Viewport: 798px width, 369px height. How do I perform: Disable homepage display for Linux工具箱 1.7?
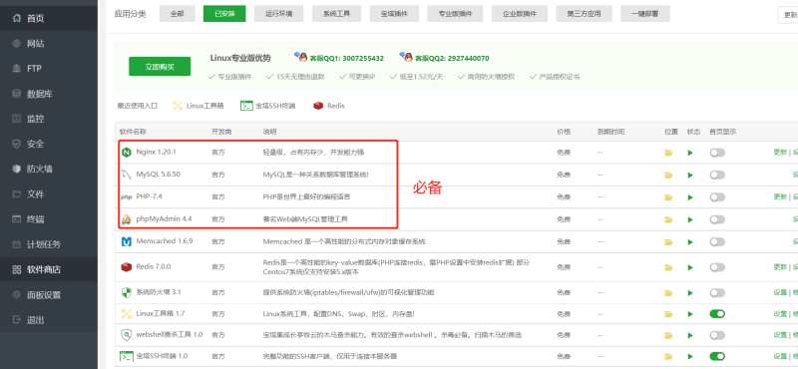click(717, 314)
